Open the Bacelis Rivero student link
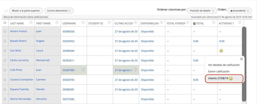The height and width of the screenshot is (104, 257). 18,41
